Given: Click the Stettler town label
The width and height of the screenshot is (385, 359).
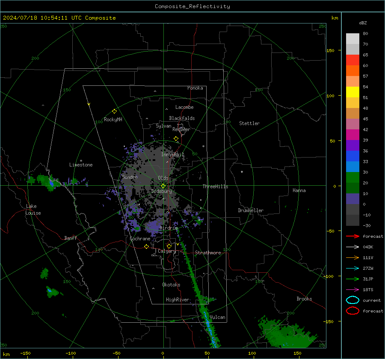Looking at the screenshot, I should (249, 123).
